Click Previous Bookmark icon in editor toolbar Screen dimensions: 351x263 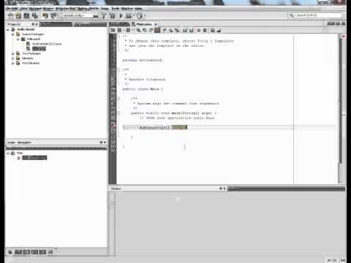pyautogui.click(x=165, y=31)
